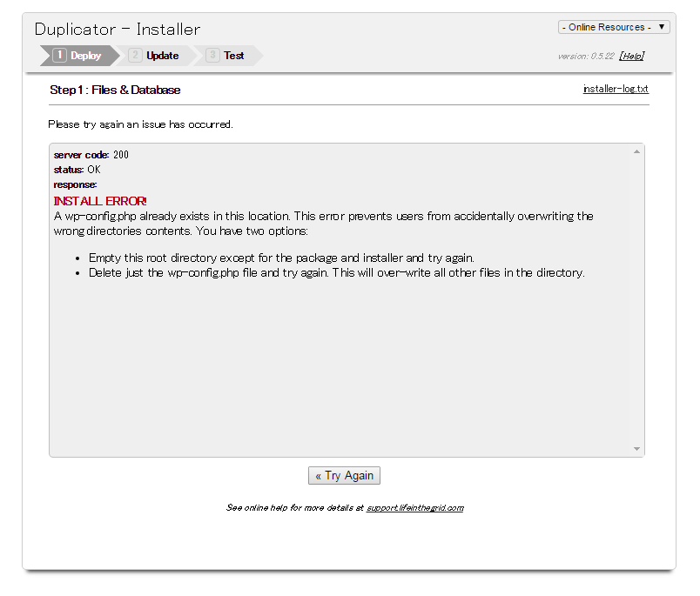This screenshot has width=700, height=596.
Task: Click the version 0.5.22 text
Action: (586, 57)
